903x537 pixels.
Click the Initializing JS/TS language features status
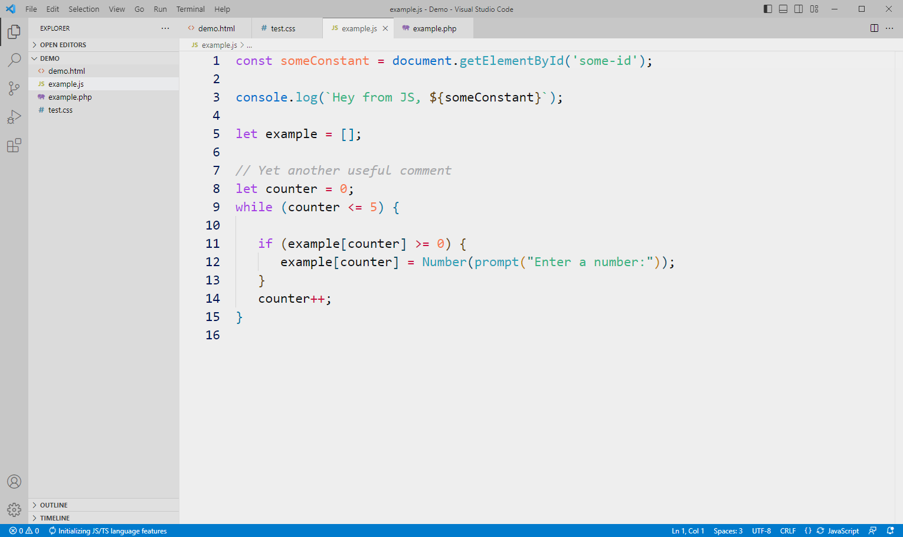coord(108,531)
